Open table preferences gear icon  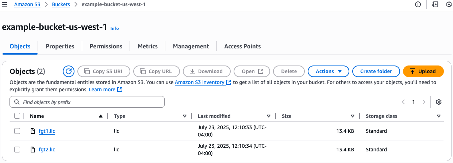[x=439, y=102]
